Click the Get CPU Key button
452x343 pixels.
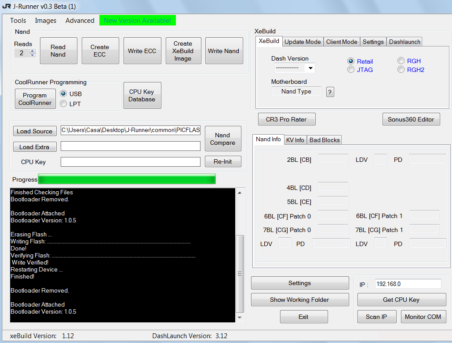(x=401, y=300)
